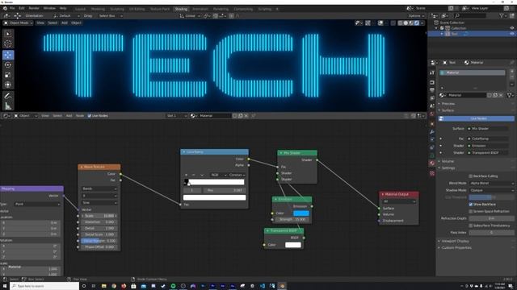
Task: Activate the Move tool in viewport toolbar
Action: [x=8, y=55]
